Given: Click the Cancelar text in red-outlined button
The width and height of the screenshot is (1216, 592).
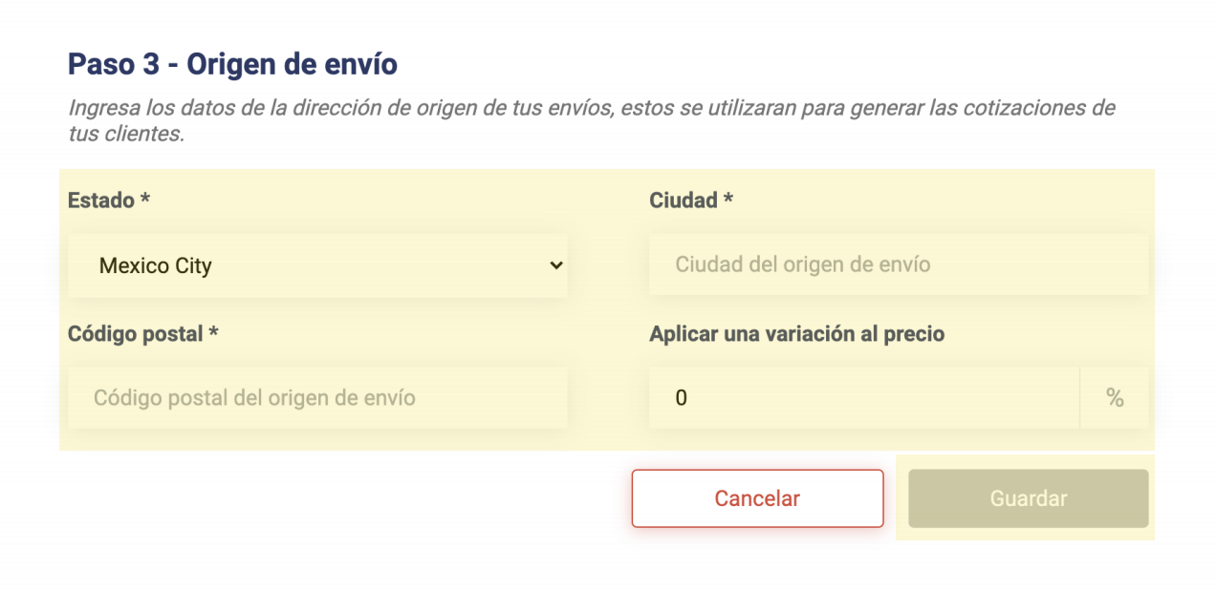Looking at the screenshot, I should coord(757,498).
